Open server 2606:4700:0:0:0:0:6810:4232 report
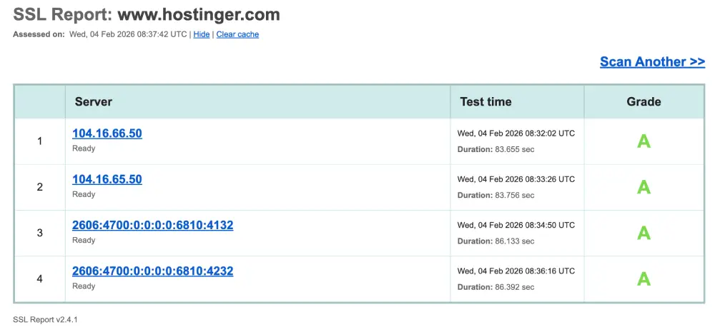Viewport: 715px width, 332px height. (x=153, y=271)
